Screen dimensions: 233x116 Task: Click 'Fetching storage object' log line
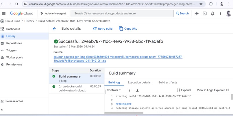173,108
